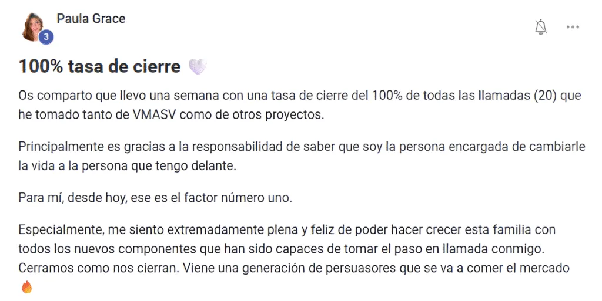Click the line "la vida a la persona"
The width and height of the screenshot is (602, 301).
click(x=127, y=166)
